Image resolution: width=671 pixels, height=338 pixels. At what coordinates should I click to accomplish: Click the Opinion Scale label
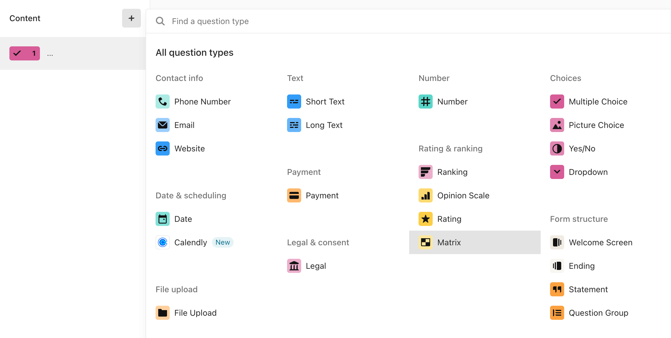pos(463,195)
